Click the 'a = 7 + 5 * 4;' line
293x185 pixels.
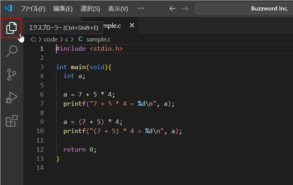pyautogui.click(x=89, y=95)
